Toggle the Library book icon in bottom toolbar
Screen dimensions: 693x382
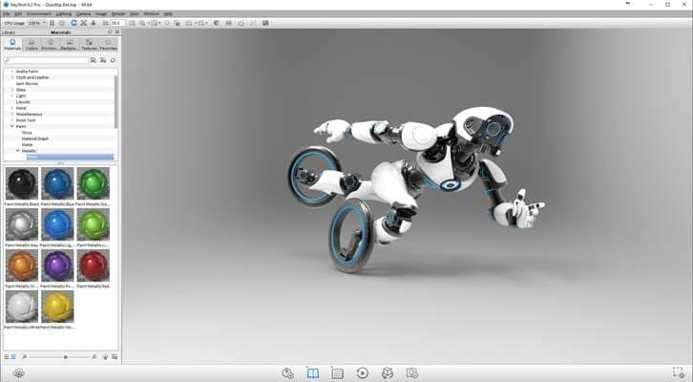pyautogui.click(x=312, y=372)
